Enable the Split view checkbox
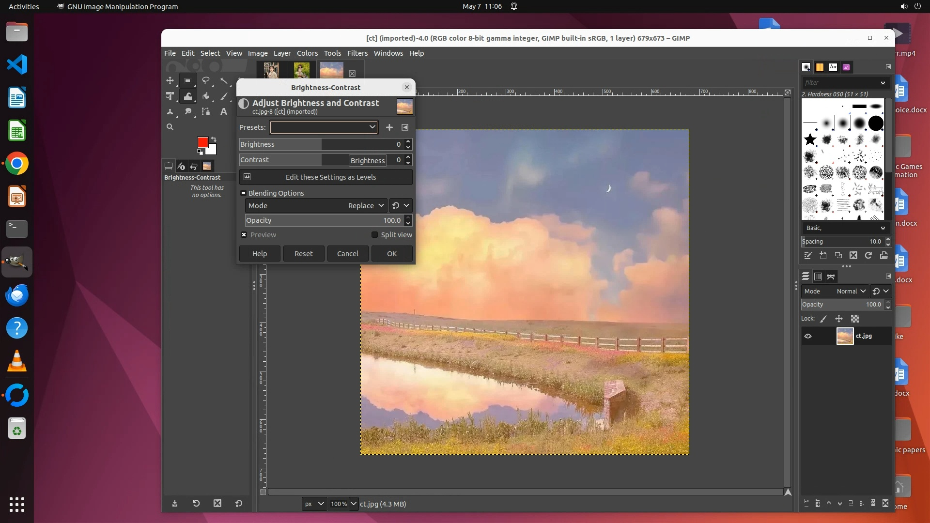 (374, 235)
